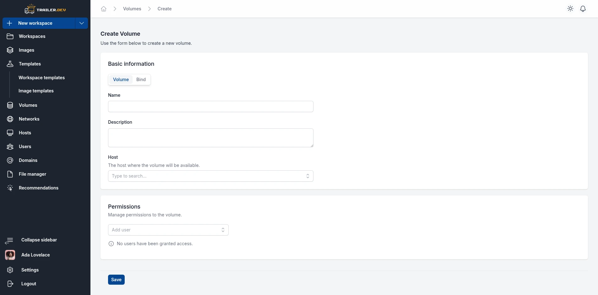Click the File manager document icon

pos(10,174)
